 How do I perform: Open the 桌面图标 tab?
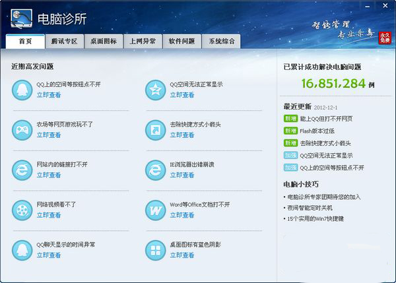tap(104, 41)
